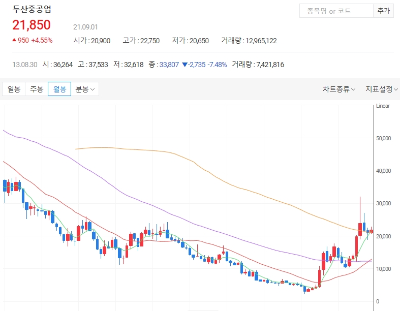Open the 분봉 minute chart dropdown
This screenshot has width=400, height=311.
85,89
